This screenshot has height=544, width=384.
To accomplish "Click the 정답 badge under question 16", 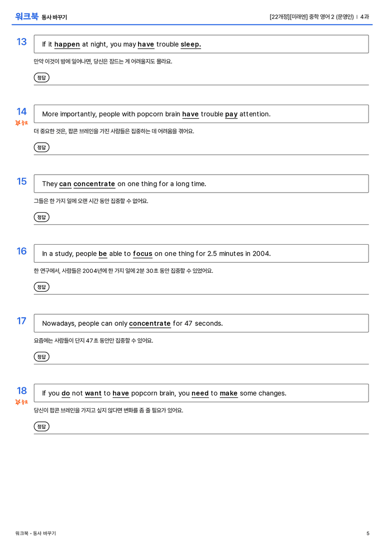I will click(x=41, y=287).
